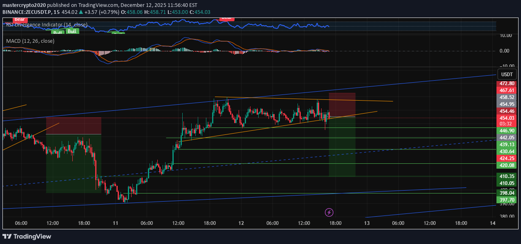The height and width of the screenshot is (244, 521).
Task: Switch the price axis to USDT
Action: click(x=507, y=74)
